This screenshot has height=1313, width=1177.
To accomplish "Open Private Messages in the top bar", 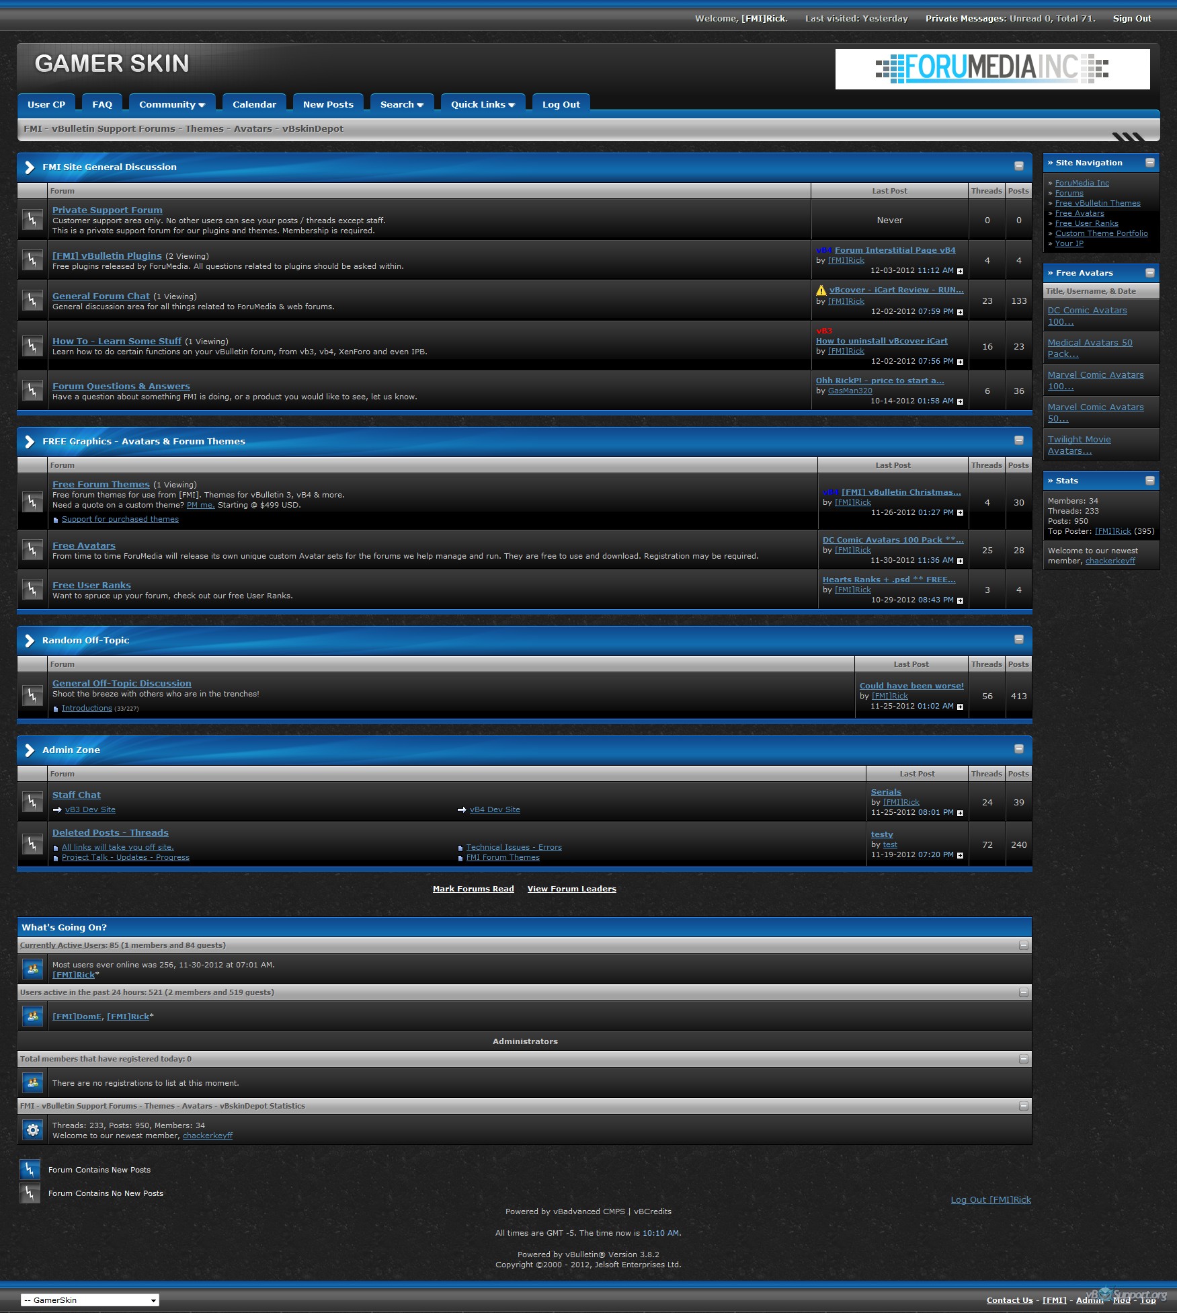I will 965,19.
